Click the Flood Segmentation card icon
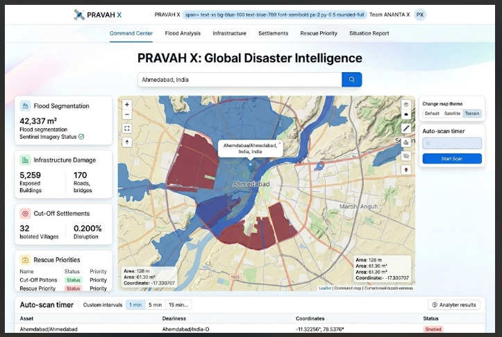The image size is (502, 337). point(25,106)
